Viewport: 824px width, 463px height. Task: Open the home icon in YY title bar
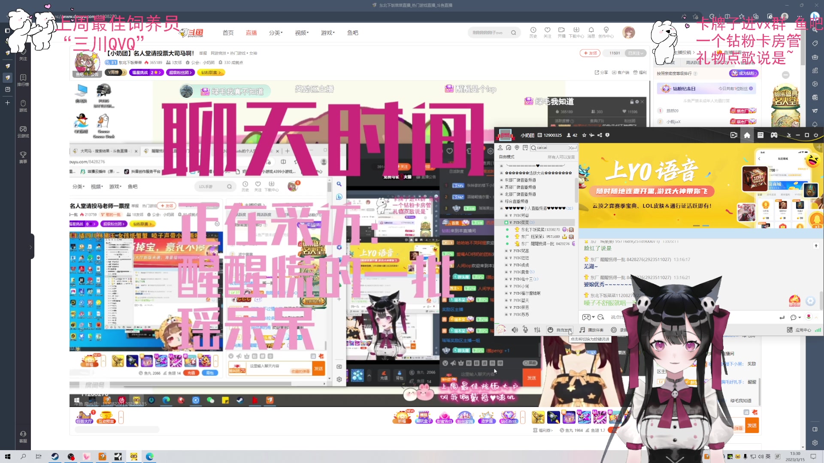click(x=747, y=135)
